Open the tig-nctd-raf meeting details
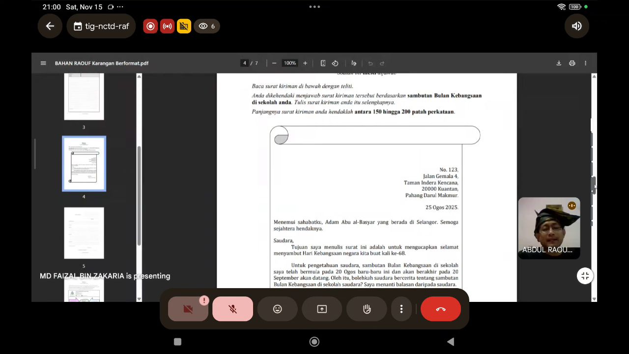The height and width of the screenshot is (354, 629). click(101, 26)
